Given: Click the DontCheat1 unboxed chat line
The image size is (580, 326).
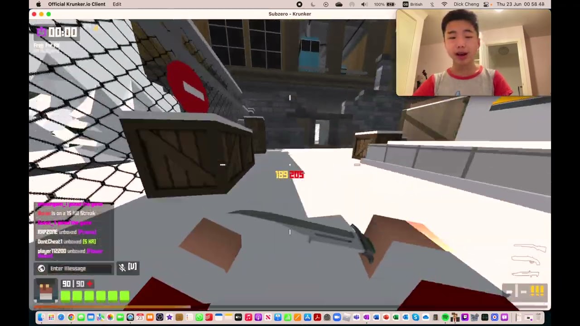Looking at the screenshot, I should pos(67,241).
